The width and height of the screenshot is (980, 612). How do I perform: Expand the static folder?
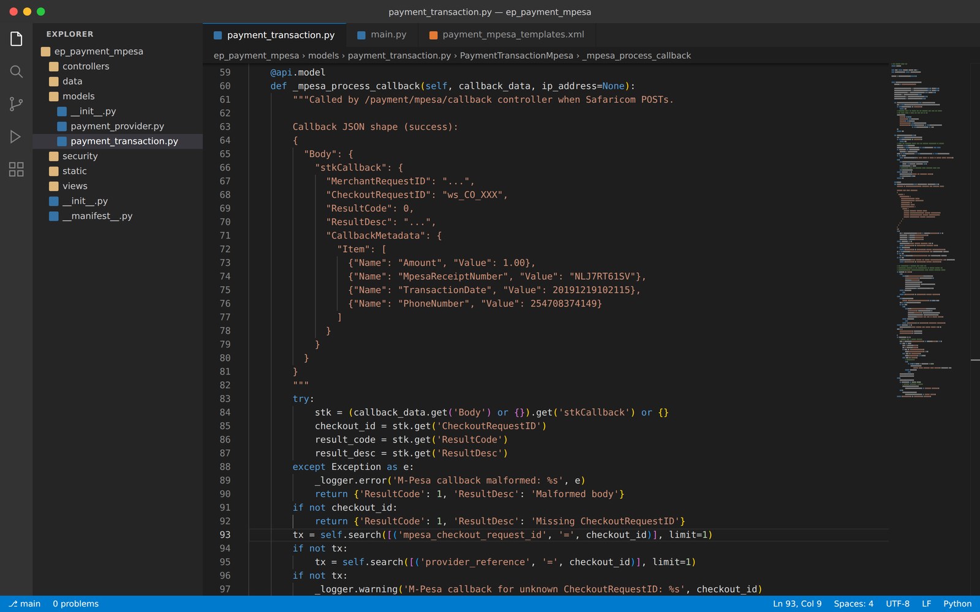tap(118, 171)
